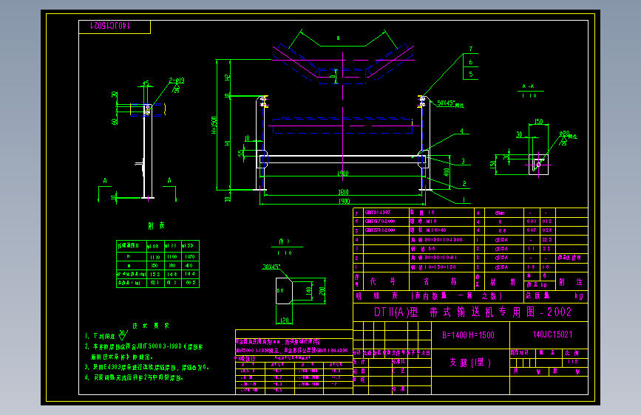Click balloon number 6 on leader stack

click(x=471, y=62)
